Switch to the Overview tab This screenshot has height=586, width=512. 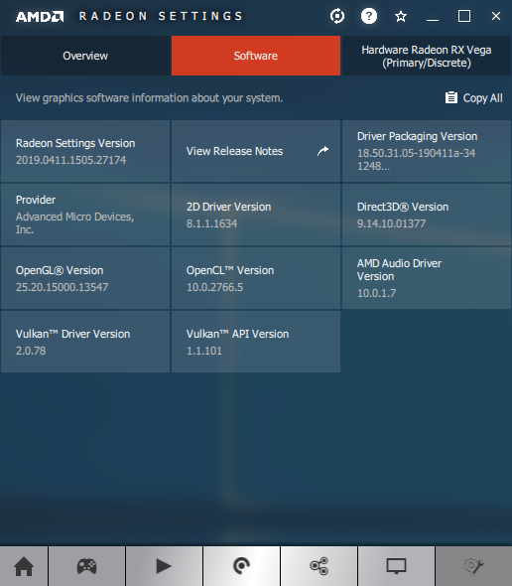(85, 56)
